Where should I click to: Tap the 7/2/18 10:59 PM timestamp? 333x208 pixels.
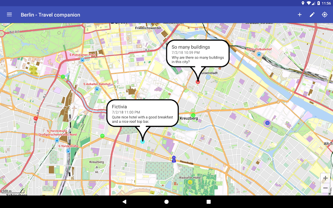click(186, 53)
